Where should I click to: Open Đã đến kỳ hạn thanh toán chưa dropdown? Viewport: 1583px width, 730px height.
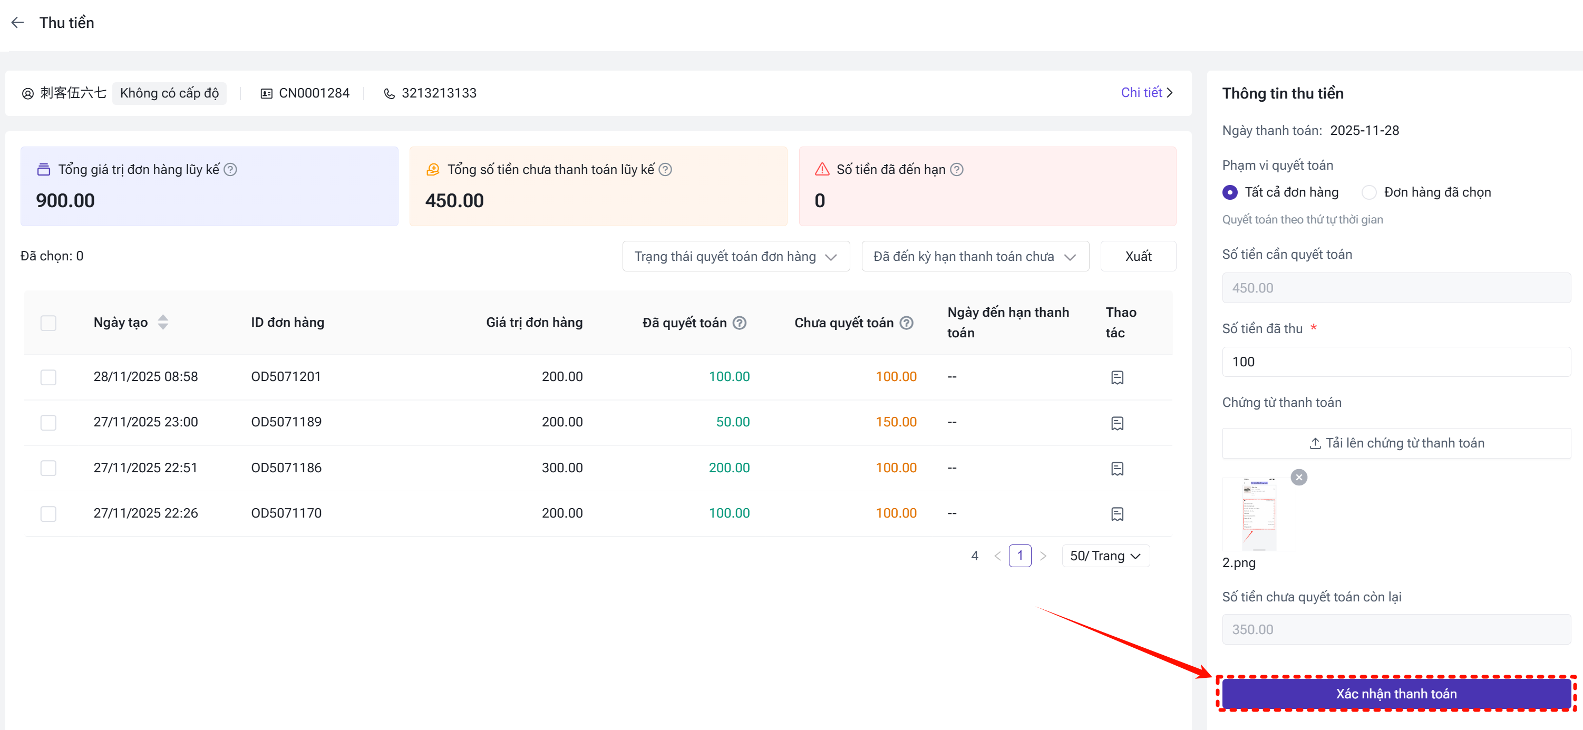[x=975, y=256]
